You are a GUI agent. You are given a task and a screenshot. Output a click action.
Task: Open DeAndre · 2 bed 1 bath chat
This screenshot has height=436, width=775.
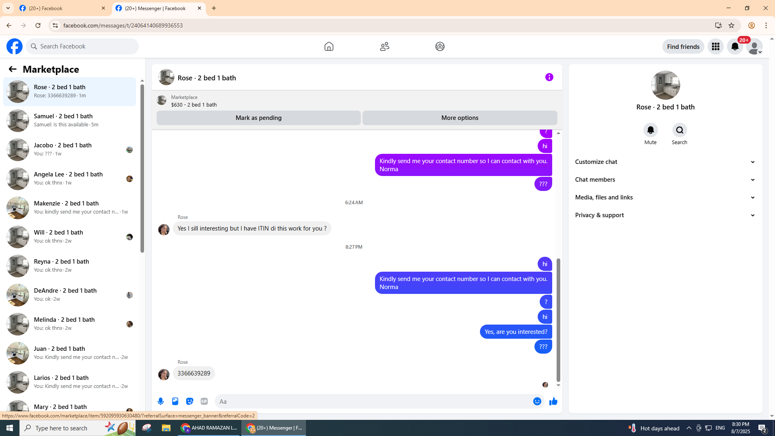pyautogui.click(x=70, y=295)
